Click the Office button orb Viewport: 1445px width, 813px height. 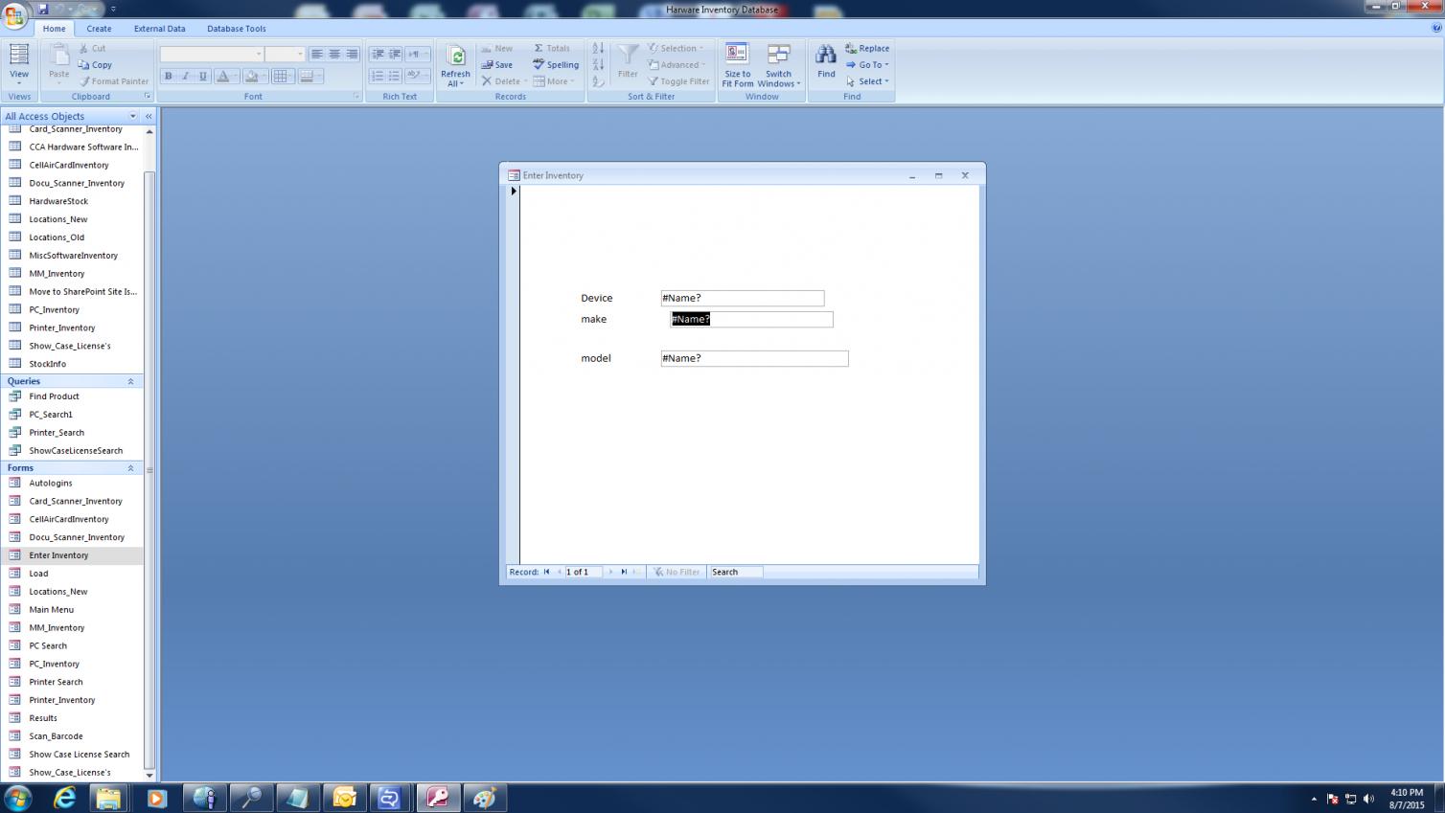pos(15,16)
